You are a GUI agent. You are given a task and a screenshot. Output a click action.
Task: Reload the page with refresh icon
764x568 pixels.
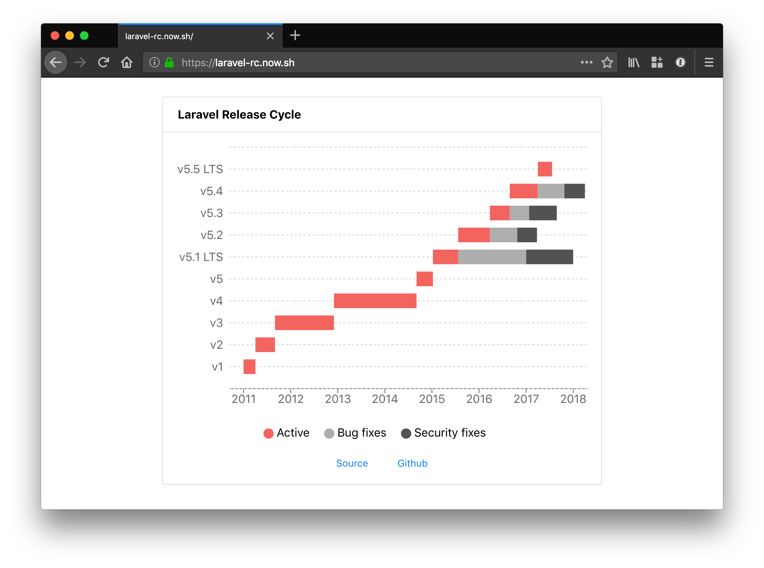pyautogui.click(x=104, y=63)
